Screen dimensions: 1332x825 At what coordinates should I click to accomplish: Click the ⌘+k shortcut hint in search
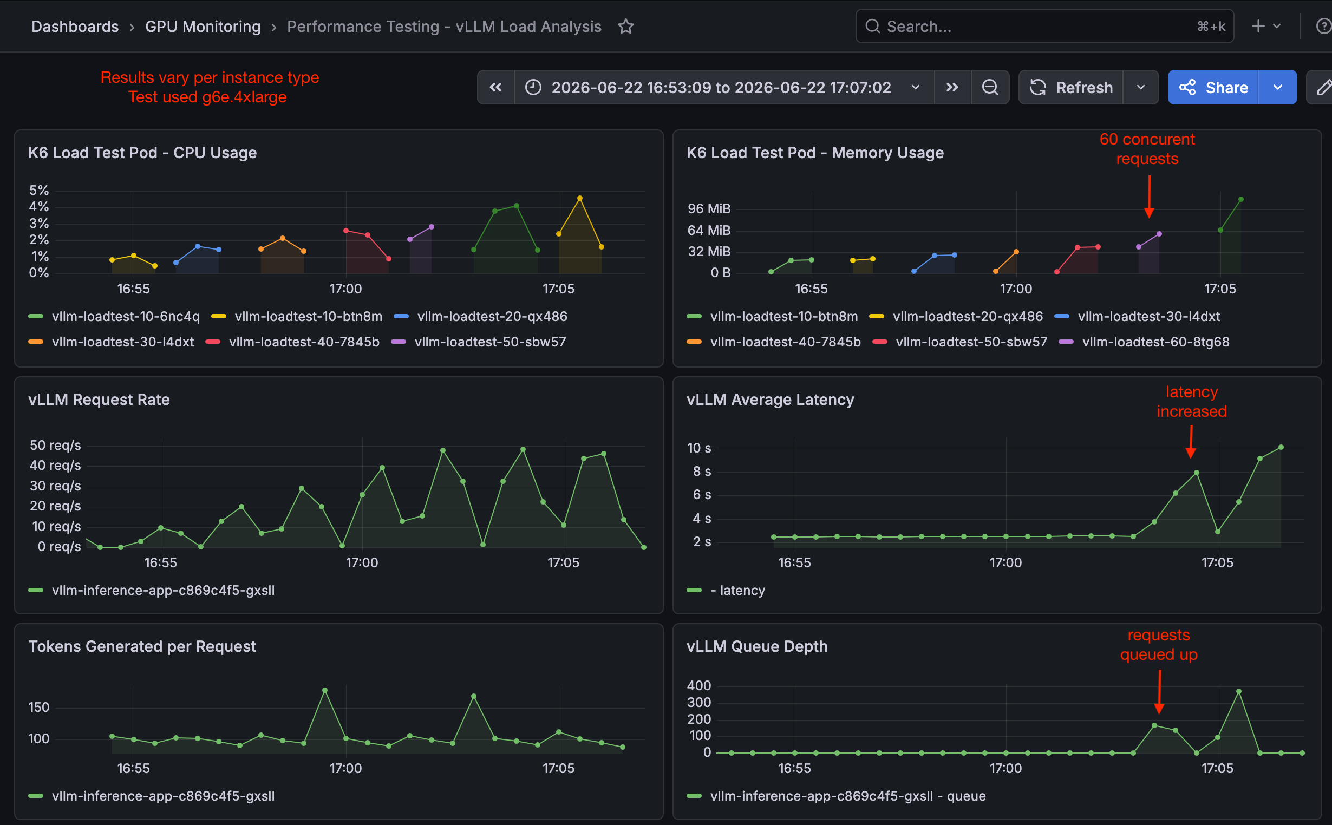(1211, 26)
